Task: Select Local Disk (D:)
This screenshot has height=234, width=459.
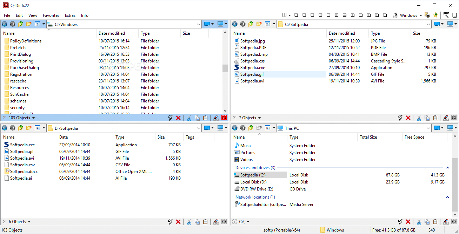Action: [253, 182]
